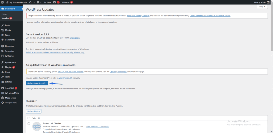Click the Tools wrench icon in the sidebar

point(2,77)
